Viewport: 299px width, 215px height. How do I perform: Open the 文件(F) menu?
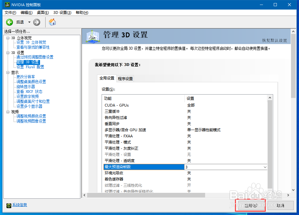tap(10, 13)
